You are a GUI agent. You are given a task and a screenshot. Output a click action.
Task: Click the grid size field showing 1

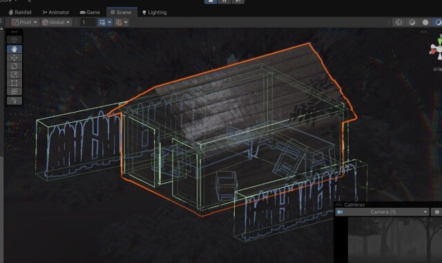(88, 22)
